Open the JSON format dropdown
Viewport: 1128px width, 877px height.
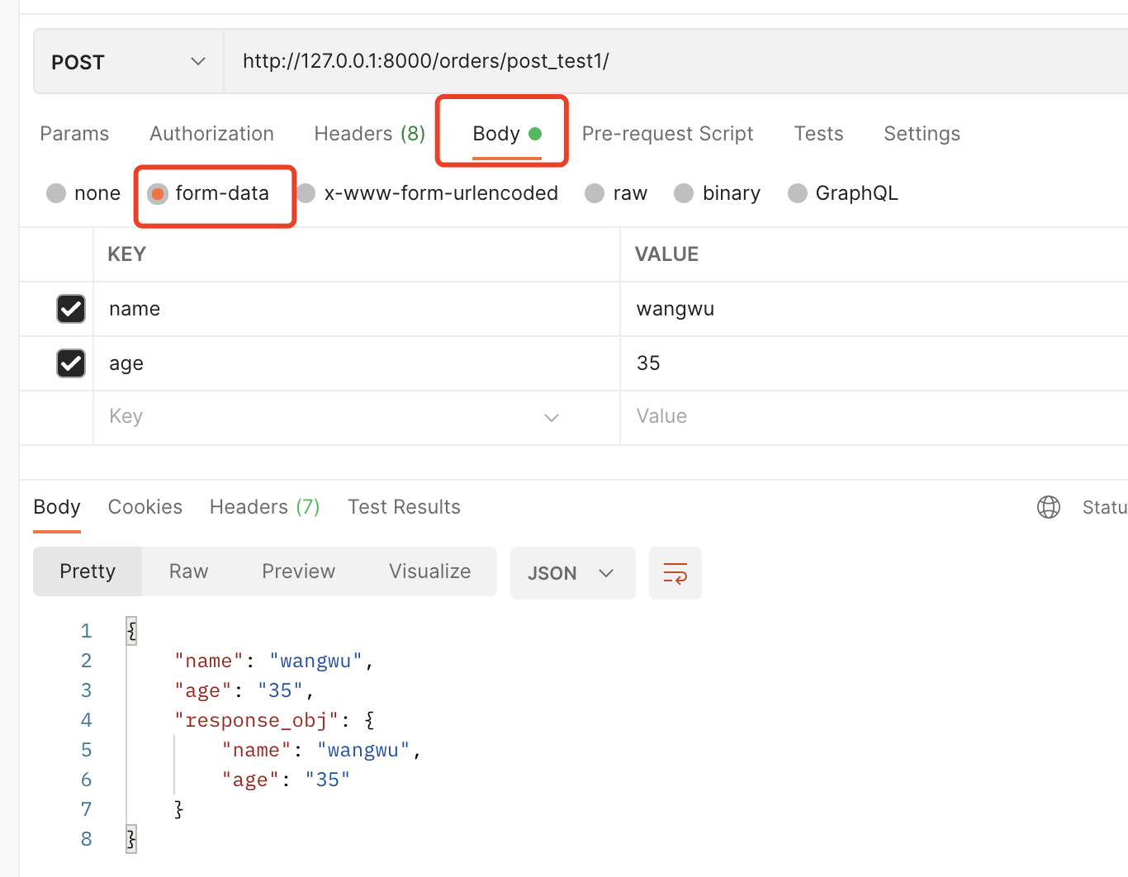click(572, 572)
